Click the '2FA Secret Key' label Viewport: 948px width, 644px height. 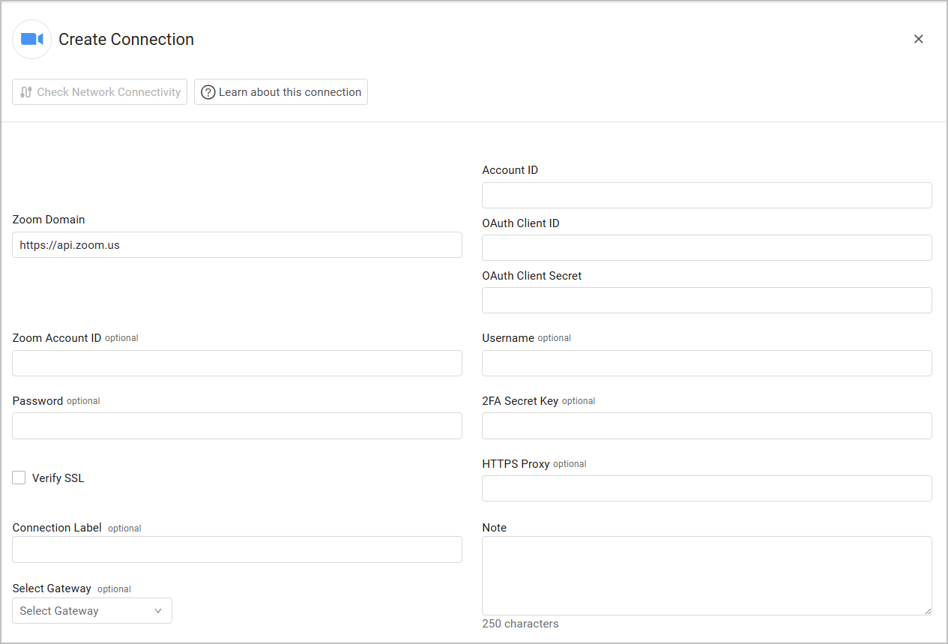coord(520,401)
